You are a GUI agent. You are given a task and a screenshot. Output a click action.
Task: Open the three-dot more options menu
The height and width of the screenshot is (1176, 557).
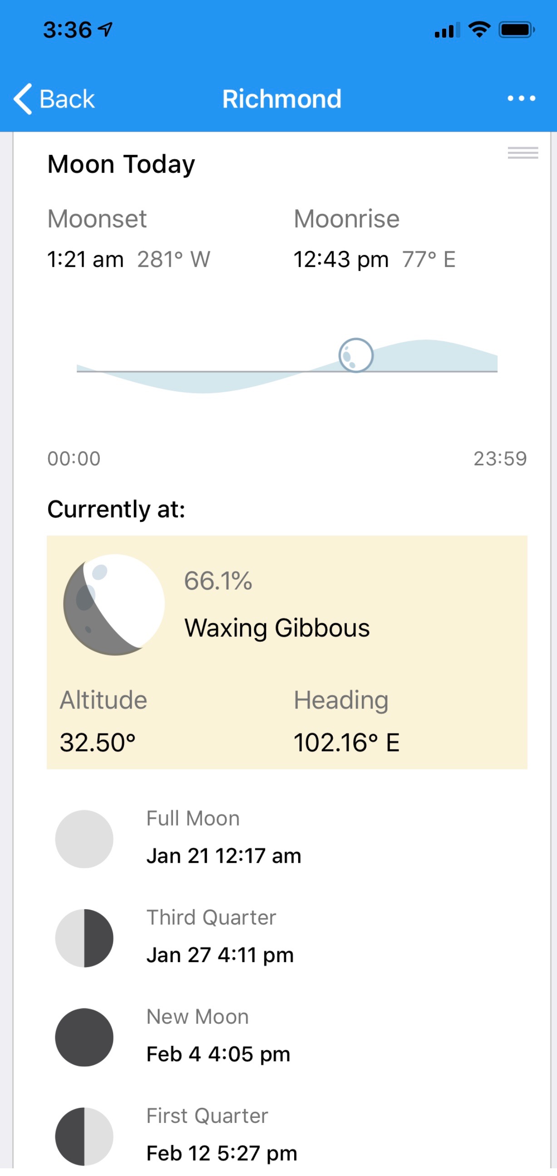coord(522,98)
